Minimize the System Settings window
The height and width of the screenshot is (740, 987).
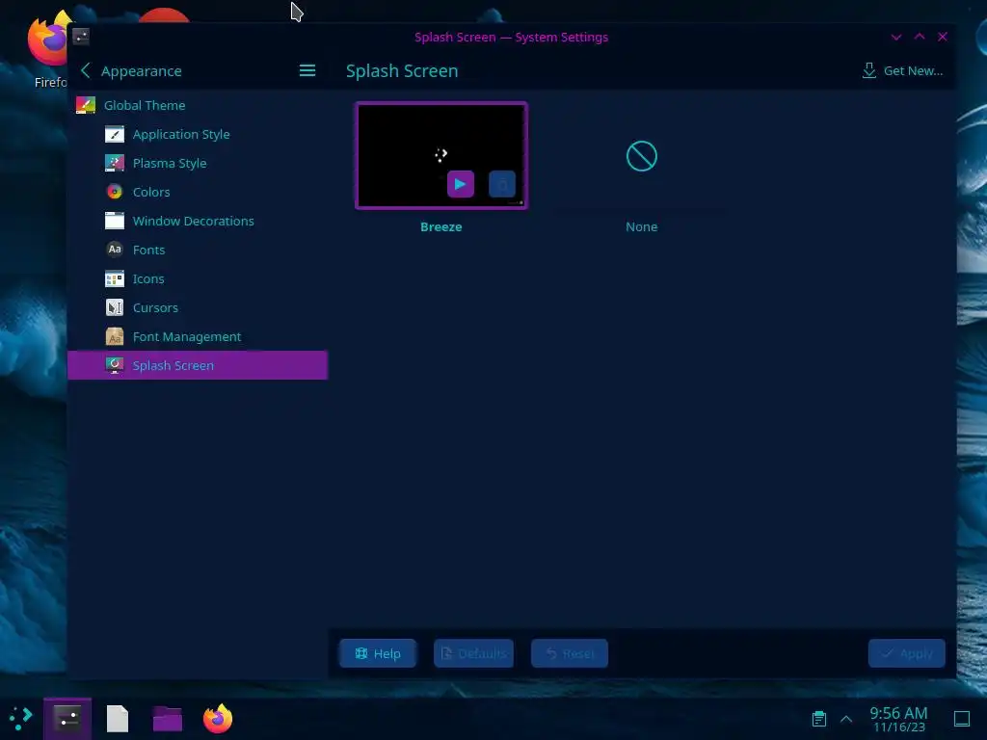(x=896, y=38)
